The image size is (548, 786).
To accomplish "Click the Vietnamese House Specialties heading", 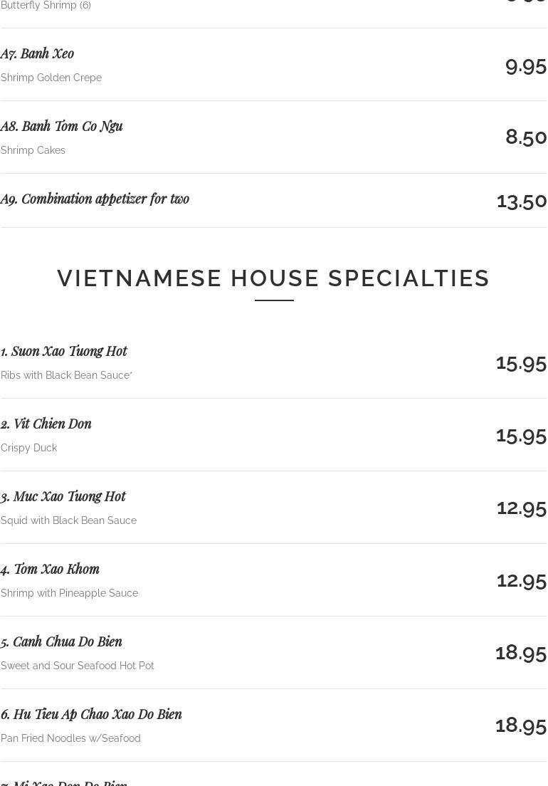I will [273, 278].
